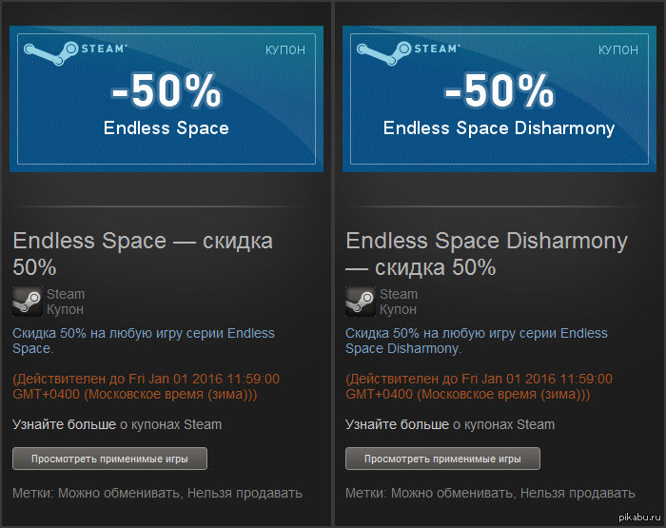
Task: Click the 'Скидка 50%' description for Endless Space Disharmony
Action: click(x=477, y=341)
